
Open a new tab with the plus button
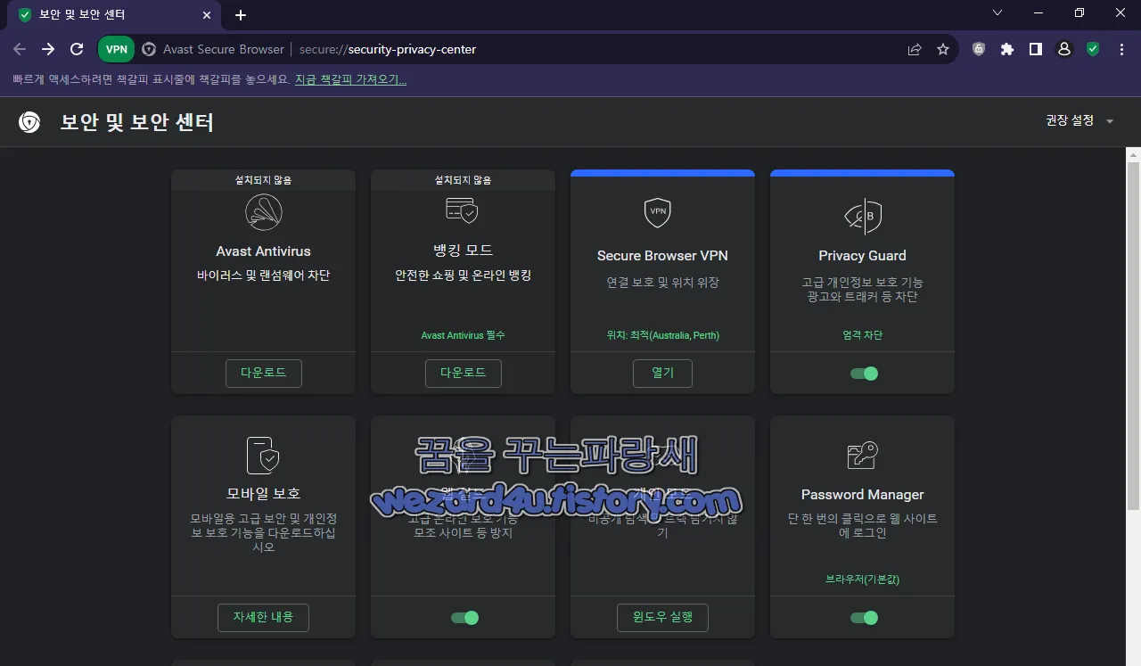(240, 14)
